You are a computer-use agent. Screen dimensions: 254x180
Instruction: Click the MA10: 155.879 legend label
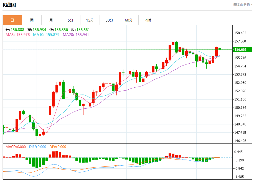(x=46, y=35)
